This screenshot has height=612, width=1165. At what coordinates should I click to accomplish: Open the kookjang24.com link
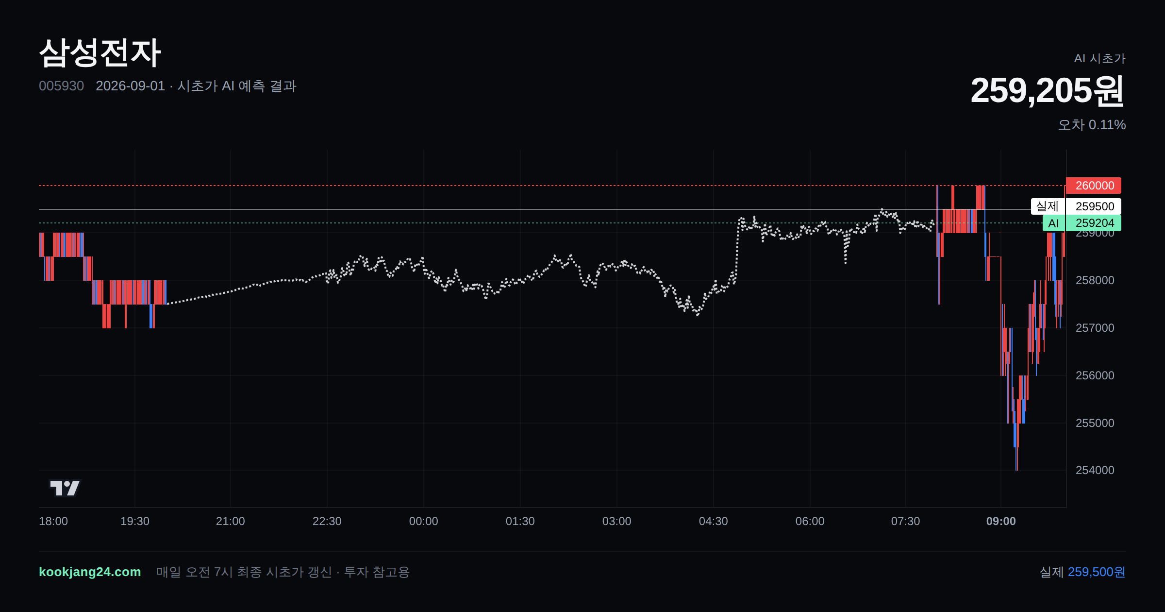click(90, 572)
